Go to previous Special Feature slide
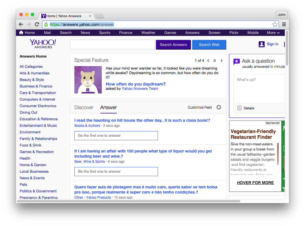Image resolution: width=305 pixels, height=226 pixels. (x=208, y=60)
